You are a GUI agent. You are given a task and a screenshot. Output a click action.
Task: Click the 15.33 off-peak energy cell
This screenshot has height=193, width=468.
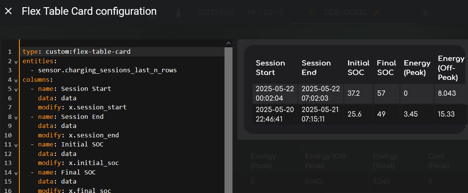(446, 114)
